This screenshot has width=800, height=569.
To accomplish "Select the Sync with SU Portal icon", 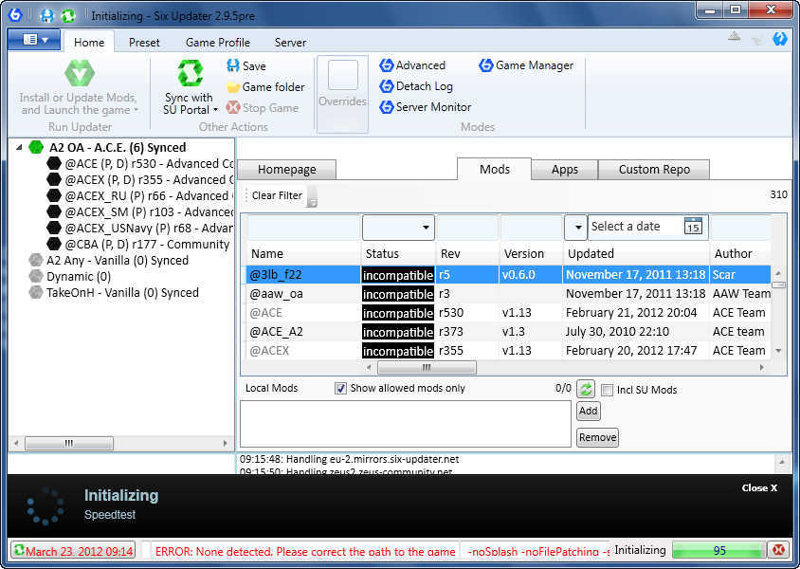I will (x=190, y=76).
